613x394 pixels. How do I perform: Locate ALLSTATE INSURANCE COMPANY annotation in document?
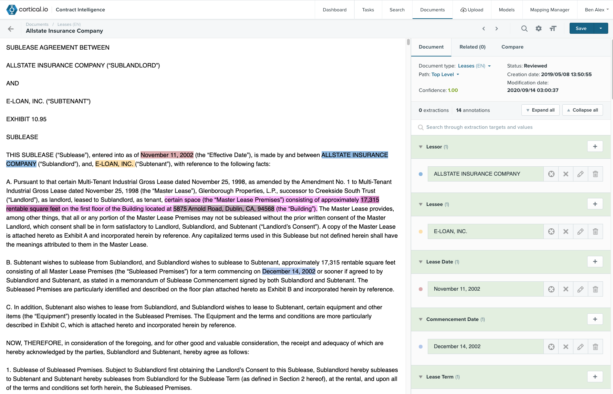551,174
